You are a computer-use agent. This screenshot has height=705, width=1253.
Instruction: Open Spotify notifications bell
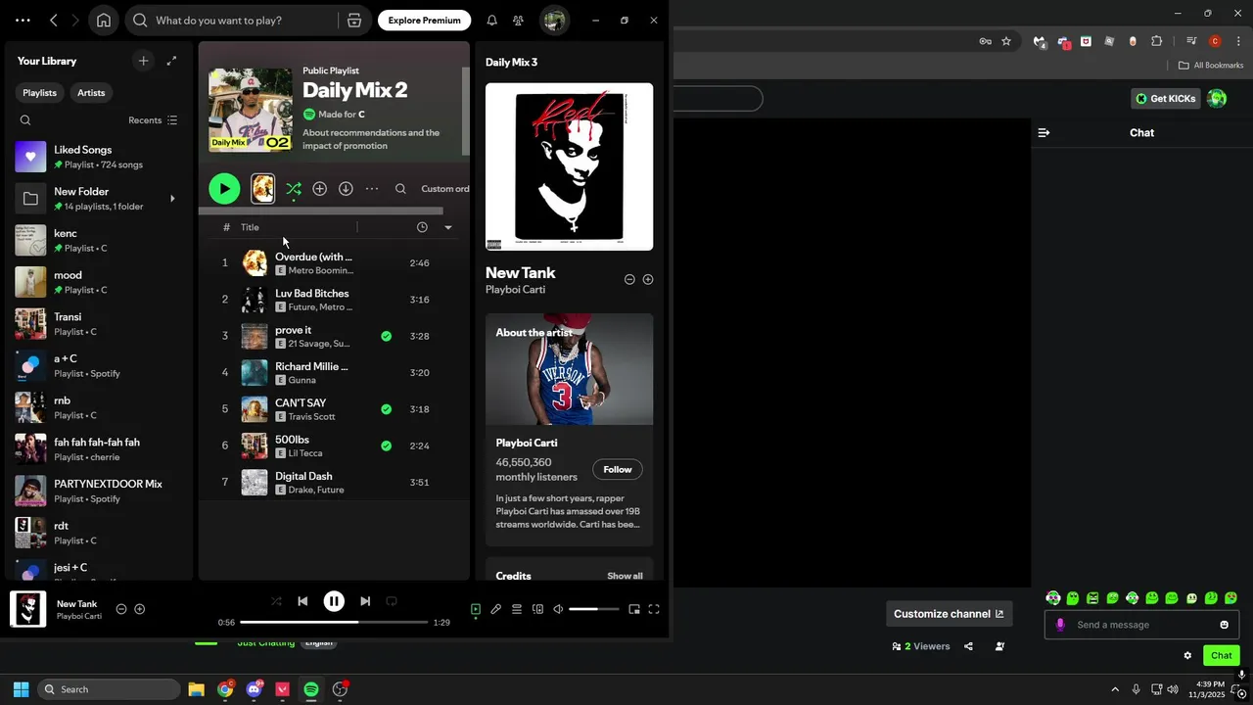(x=491, y=20)
